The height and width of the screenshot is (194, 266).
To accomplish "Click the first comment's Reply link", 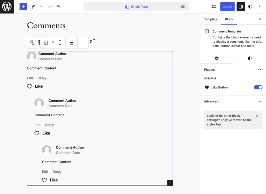I will [42, 78].
